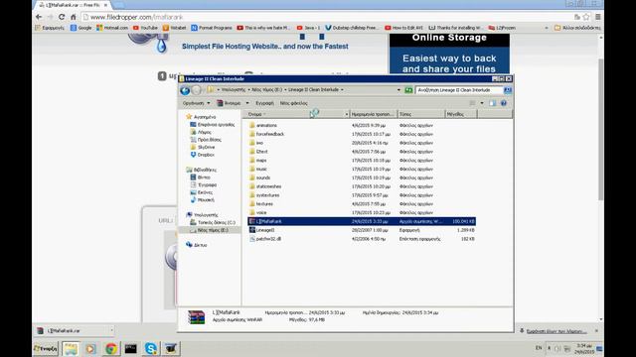The image size is (636, 357).
Task: Sort by the Date modified column header
Action: coord(374,114)
